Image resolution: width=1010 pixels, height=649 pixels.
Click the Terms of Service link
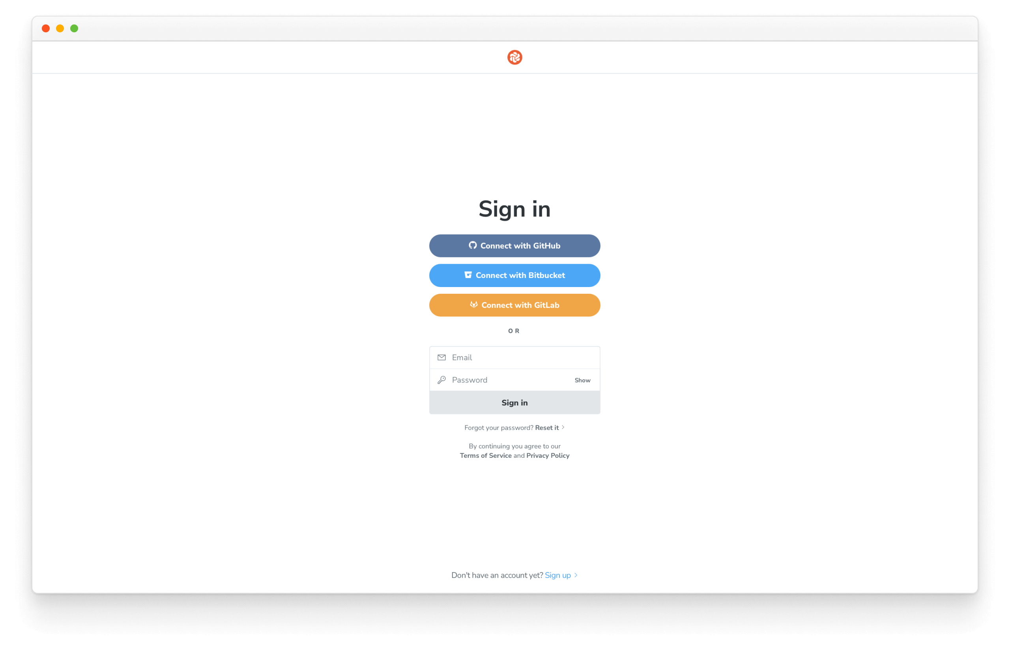click(x=485, y=455)
